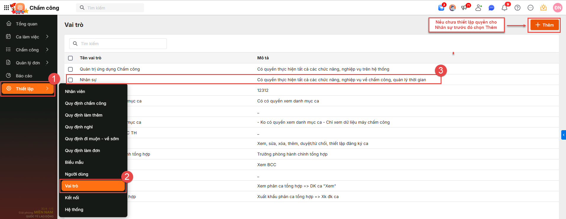Image resolution: width=566 pixels, height=219 pixels.
Task: Expand the 'Quản lý đơn' sidebar menu
Action: tap(28, 63)
